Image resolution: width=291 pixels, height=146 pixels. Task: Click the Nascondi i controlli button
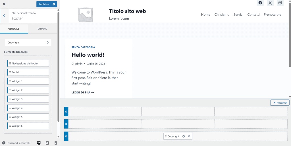(x=16, y=143)
